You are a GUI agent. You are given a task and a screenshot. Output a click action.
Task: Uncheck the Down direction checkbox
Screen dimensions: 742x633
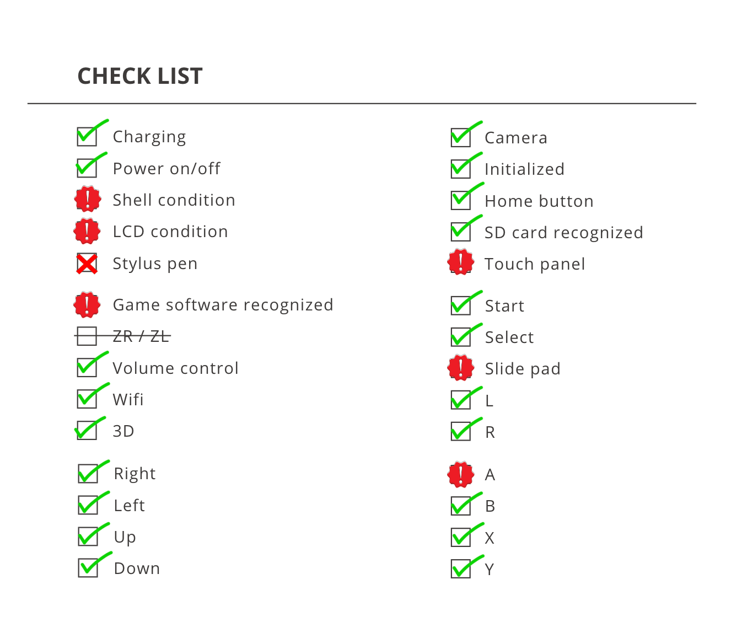tap(88, 567)
